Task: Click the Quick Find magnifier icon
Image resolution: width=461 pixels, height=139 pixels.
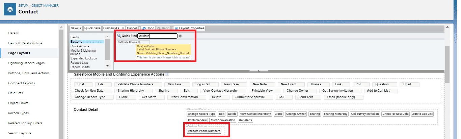Action: click(x=119, y=36)
